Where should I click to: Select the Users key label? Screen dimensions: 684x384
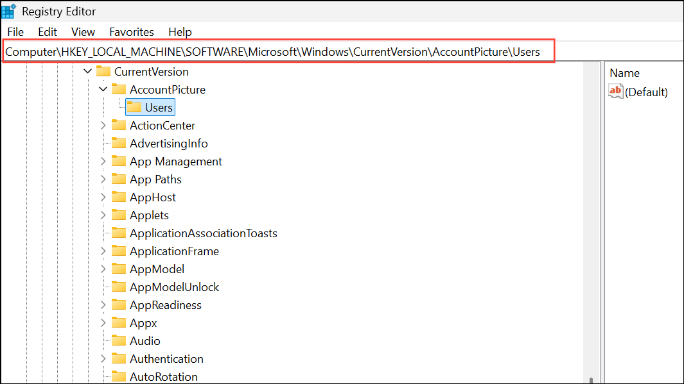click(159, 108)
